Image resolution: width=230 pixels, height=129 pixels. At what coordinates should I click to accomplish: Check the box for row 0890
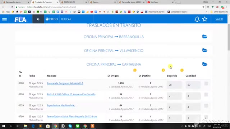click(x=206, y=95)
